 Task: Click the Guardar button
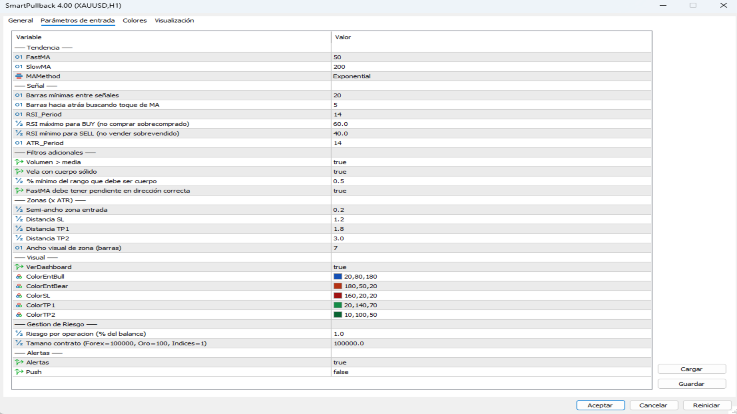[691, 384]
